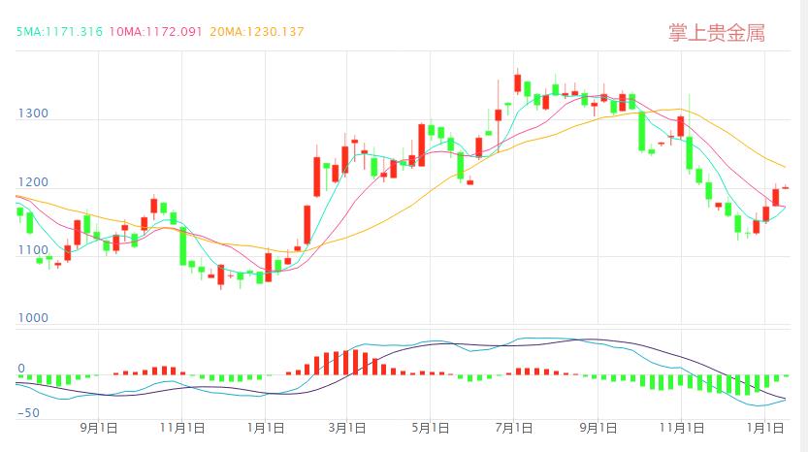This screenshot has width=808, height=452.
Task: Open the 掌上贵金属 watermark link
Action: click(x=717, y=32)
